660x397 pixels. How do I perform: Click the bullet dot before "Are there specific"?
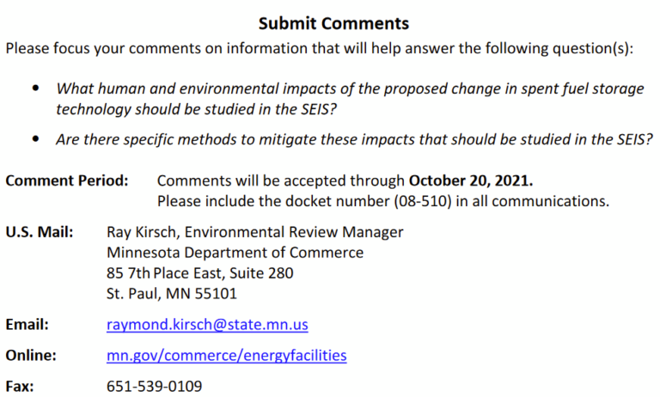[x=35, y=139]
